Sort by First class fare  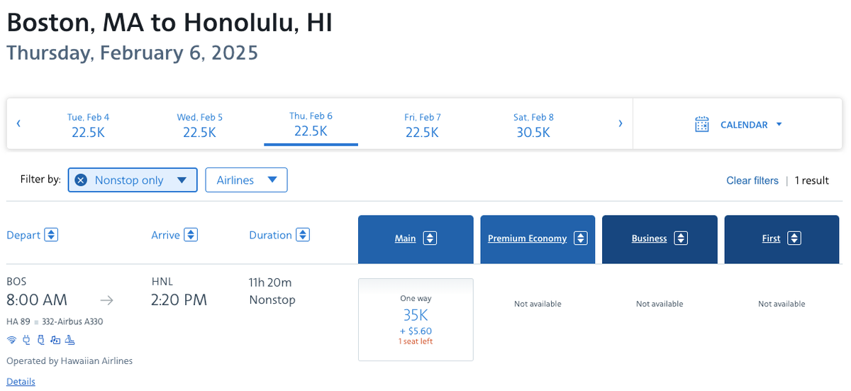coord(794,239)
